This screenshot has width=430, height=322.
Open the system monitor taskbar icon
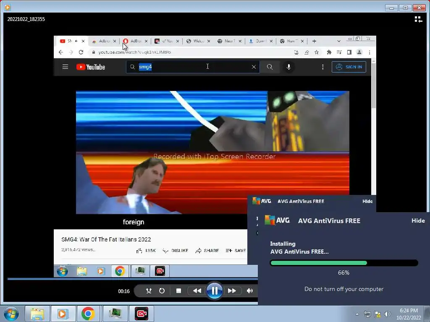(x=115, y=314)
